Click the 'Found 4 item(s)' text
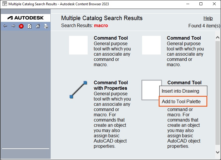 point(204,26)
